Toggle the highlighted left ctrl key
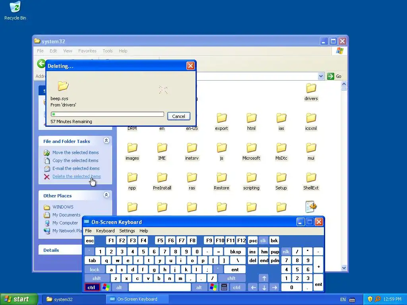The width and height of the screenshot is (407, 305). tap(92, 287)
